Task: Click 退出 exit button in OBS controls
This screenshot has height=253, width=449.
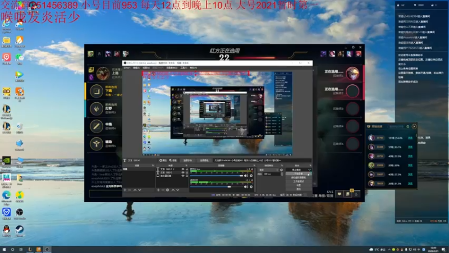Action: tap(299, 189)
